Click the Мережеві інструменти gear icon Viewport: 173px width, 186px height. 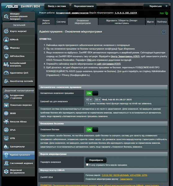coord(6,171)
